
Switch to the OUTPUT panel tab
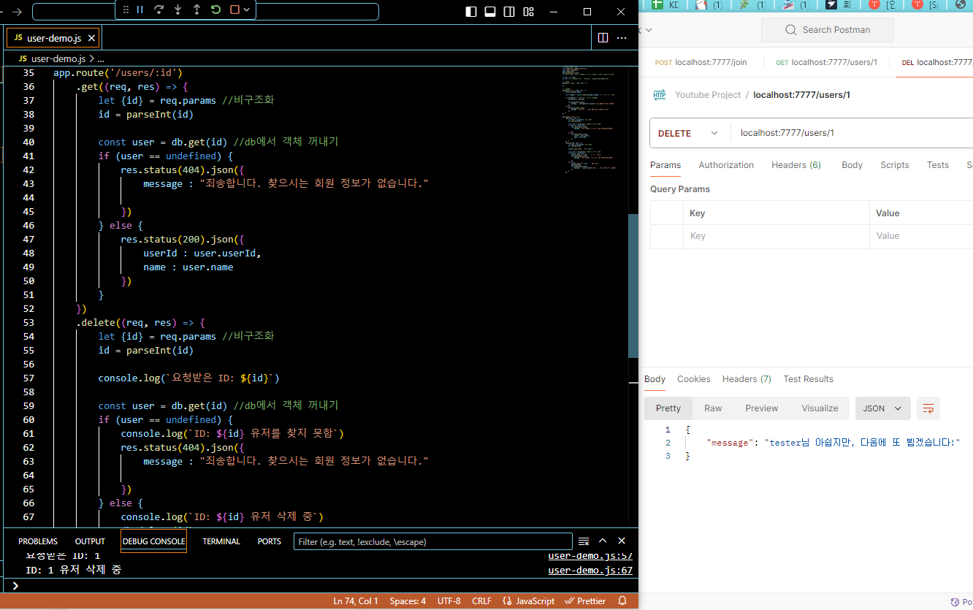[90, 541]
